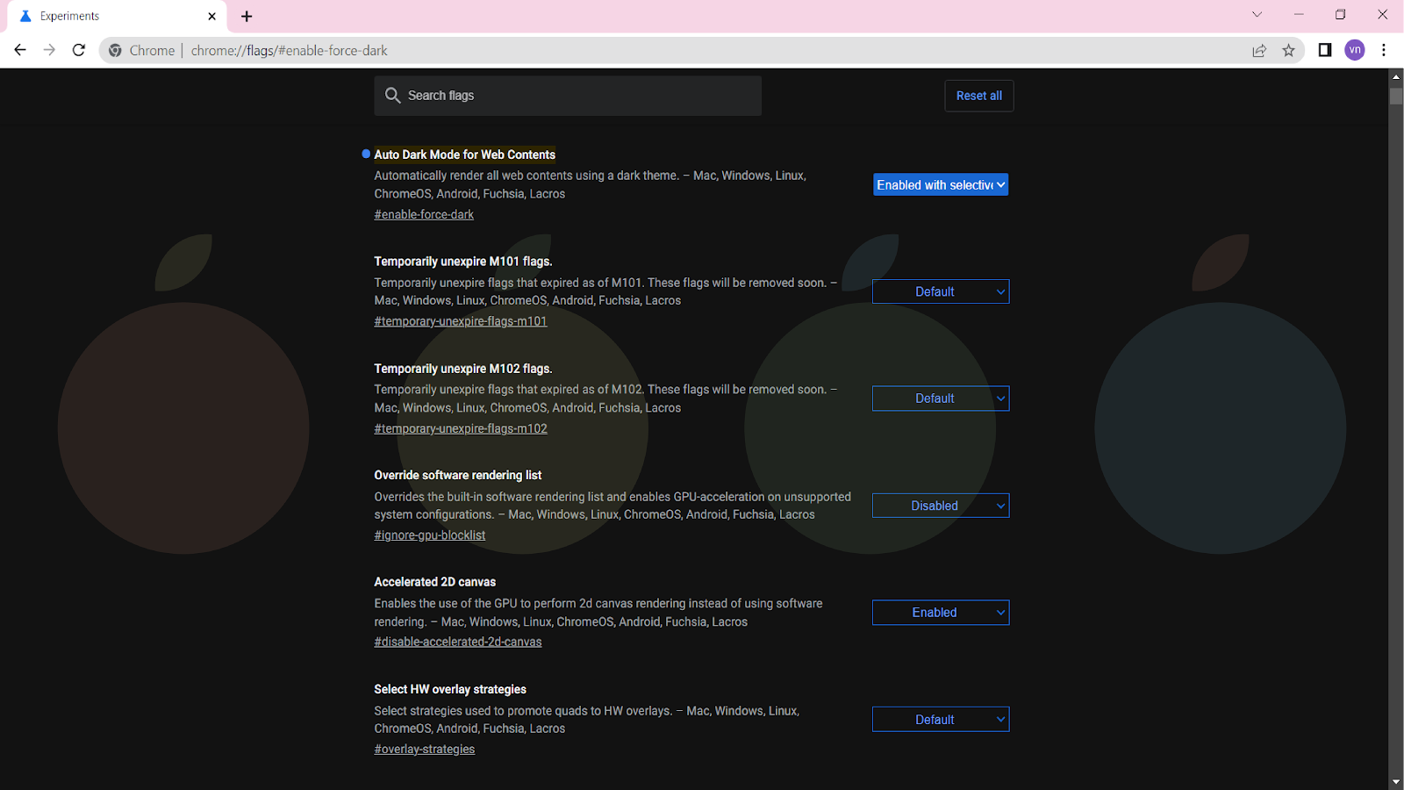
Task: Follow the #overlay-strategies link
Action: [425, 749]
